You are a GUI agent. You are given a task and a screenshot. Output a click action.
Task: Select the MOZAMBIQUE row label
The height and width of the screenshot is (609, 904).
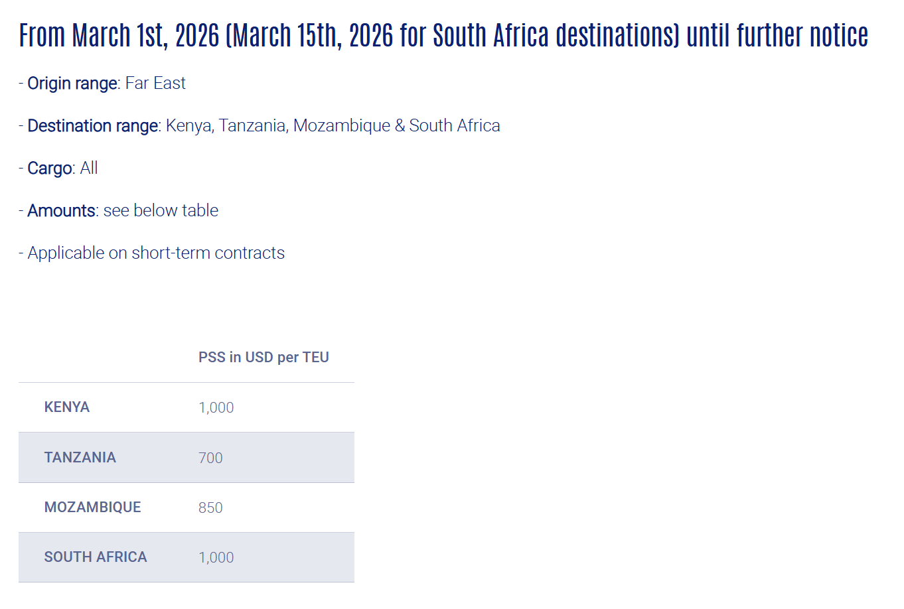93,507
